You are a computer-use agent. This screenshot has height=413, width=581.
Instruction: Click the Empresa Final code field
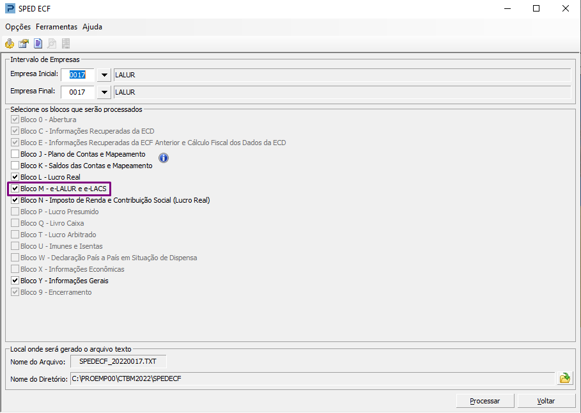pos(77,92)
